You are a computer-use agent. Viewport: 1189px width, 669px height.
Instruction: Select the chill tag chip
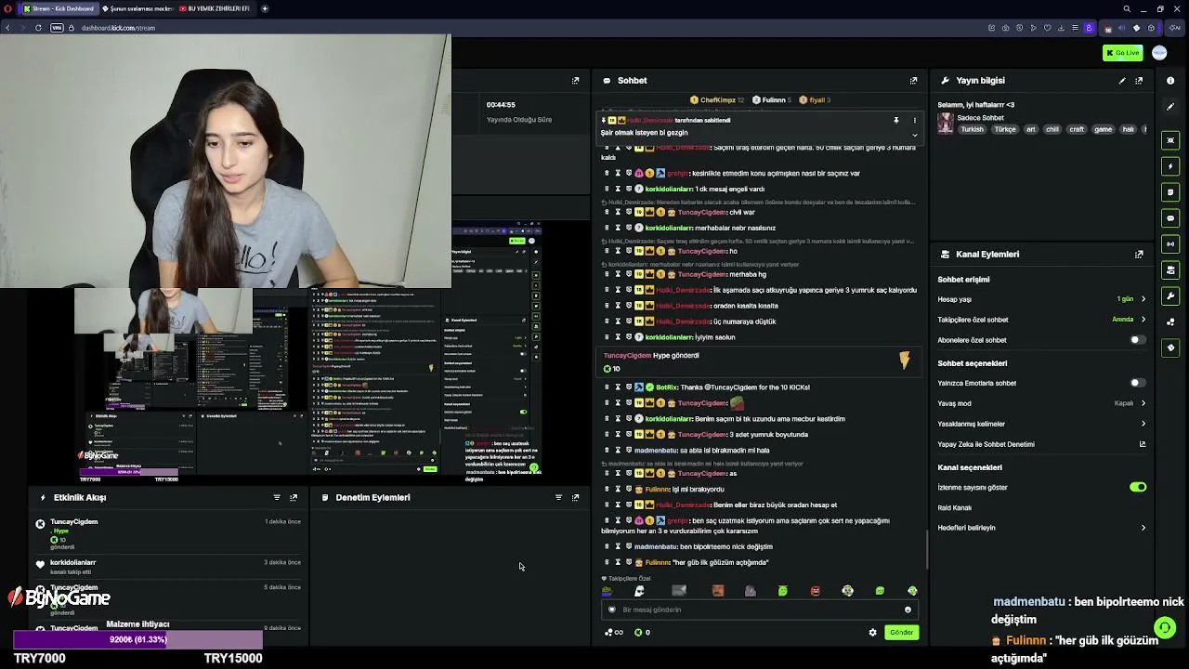tap(1052, 130)
